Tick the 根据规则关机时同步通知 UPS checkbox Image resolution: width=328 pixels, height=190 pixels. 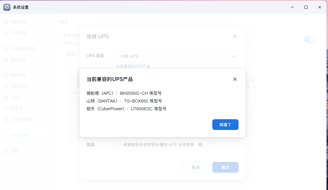click(119, 145)
